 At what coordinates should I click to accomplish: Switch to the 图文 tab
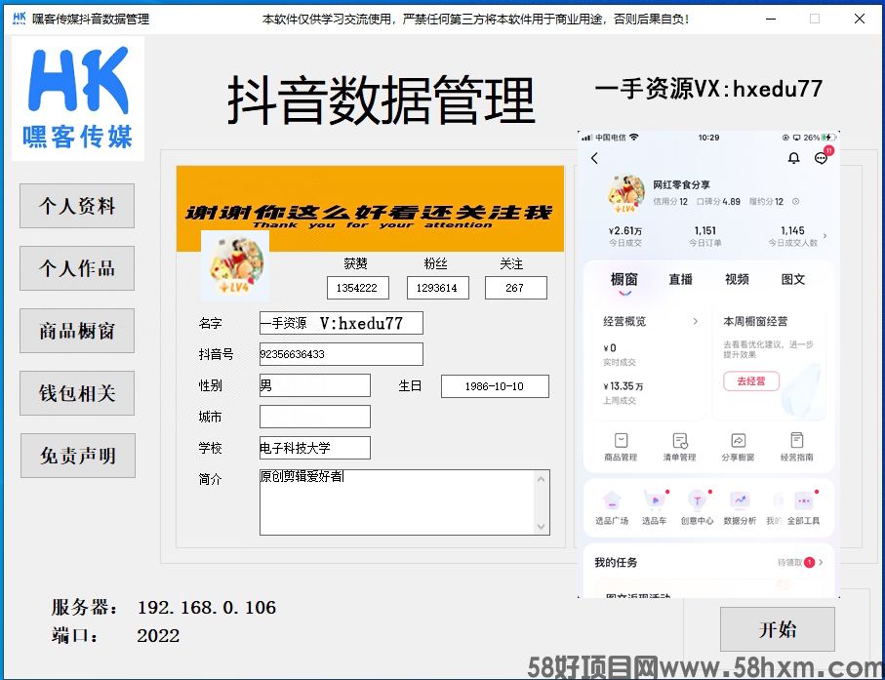[793, 279]
